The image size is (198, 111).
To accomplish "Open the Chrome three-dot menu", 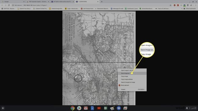I will (x=196, y=5).
